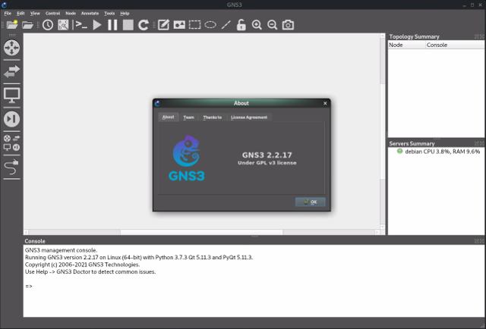Start all nodes with play icon
This screenshot has width=486, height=329.
tap(97, 25)
